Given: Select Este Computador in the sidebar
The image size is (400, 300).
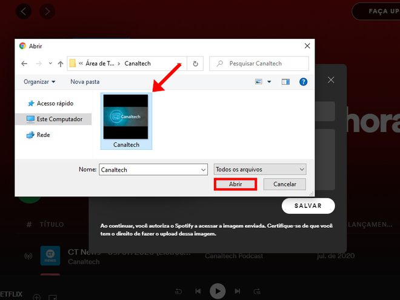Looking at the screenshot, I should (53, 119).
